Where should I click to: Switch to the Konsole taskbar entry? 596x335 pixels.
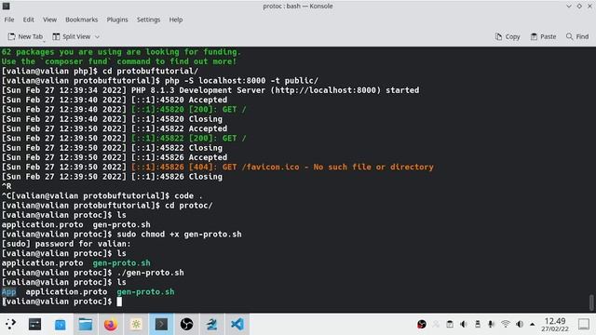point(161,324)
